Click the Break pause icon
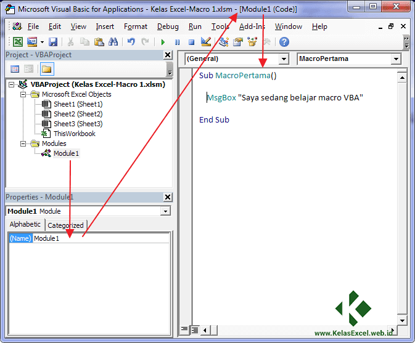Screen dimensions: 415x343 177,42
